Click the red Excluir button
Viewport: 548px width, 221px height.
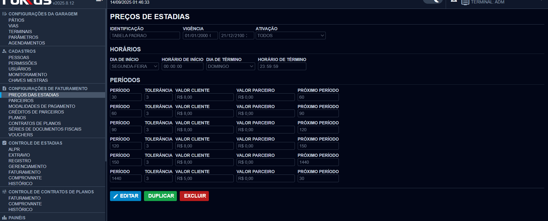(194, 196)
